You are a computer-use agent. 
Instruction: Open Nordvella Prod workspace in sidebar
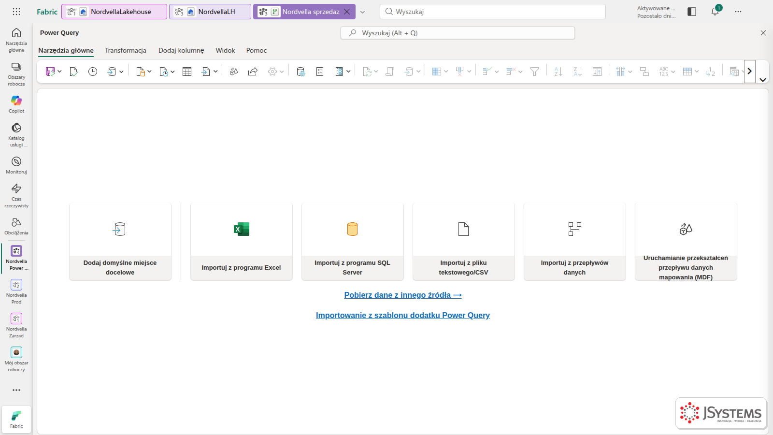[x=16, y=291]
